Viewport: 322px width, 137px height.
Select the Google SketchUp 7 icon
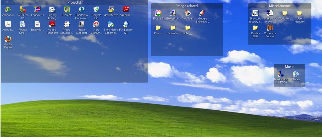202,13
